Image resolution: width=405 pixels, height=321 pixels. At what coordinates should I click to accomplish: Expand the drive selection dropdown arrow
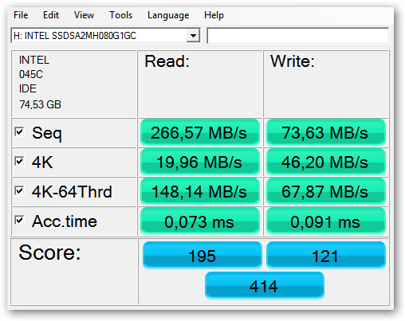coord(193,36)
